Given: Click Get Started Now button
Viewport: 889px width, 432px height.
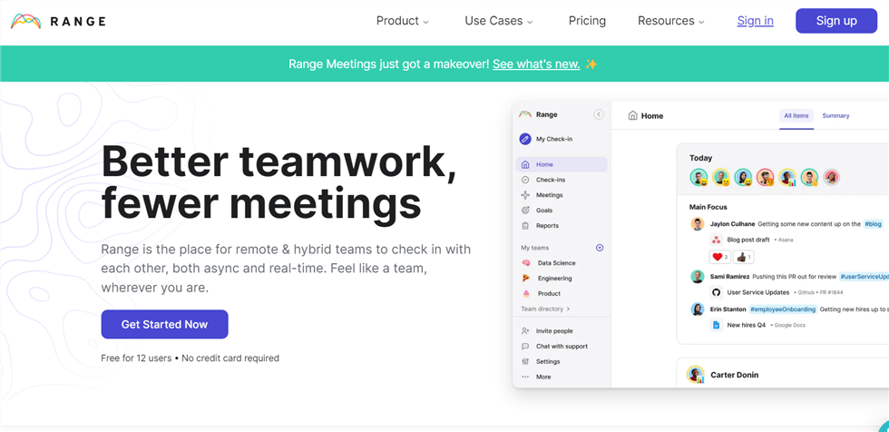Looking at the screenshot, I should (x=164, y=324).
